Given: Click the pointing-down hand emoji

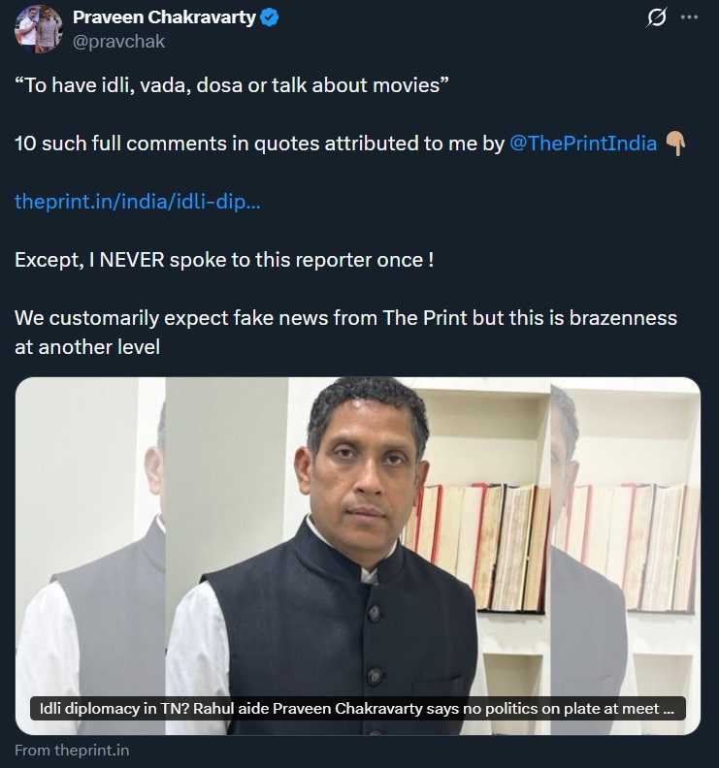Looking at the screenshot, I should coord(675,144).
